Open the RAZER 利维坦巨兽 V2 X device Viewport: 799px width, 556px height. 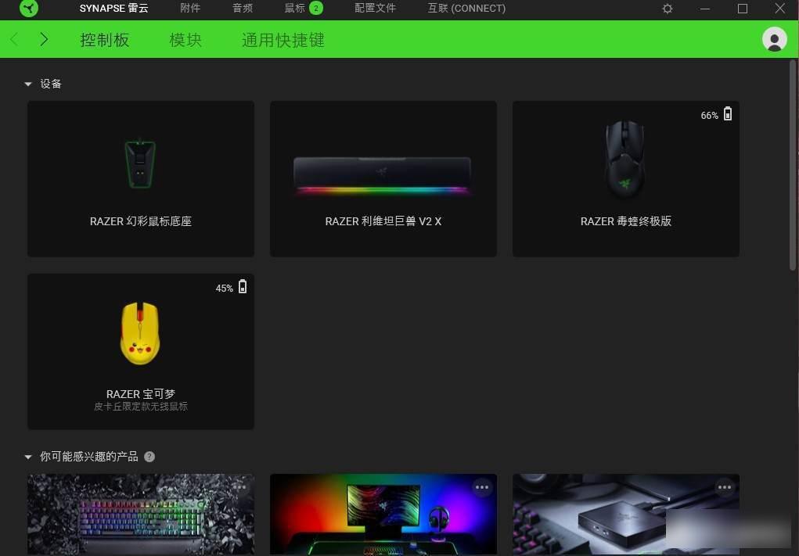coord(383,179)
